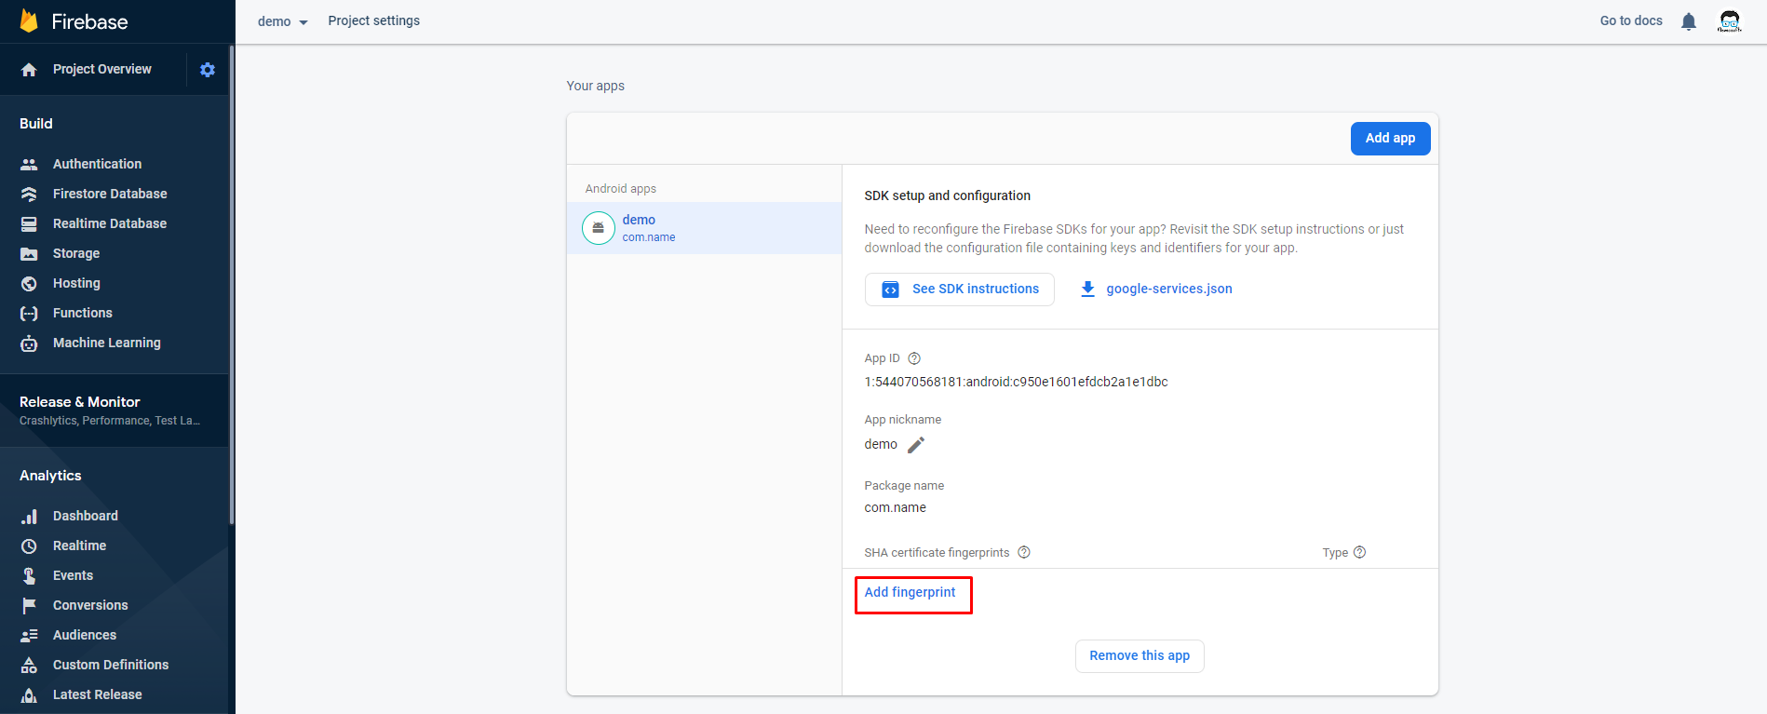Open Machine Learning in the sidebar

click(x=107, y=343)
